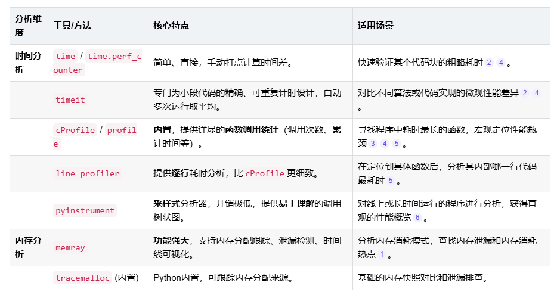Click the text 'Python内置，可跟踪内存分配来源。'
The image size is (554, 295).
(x=223, y=278)
